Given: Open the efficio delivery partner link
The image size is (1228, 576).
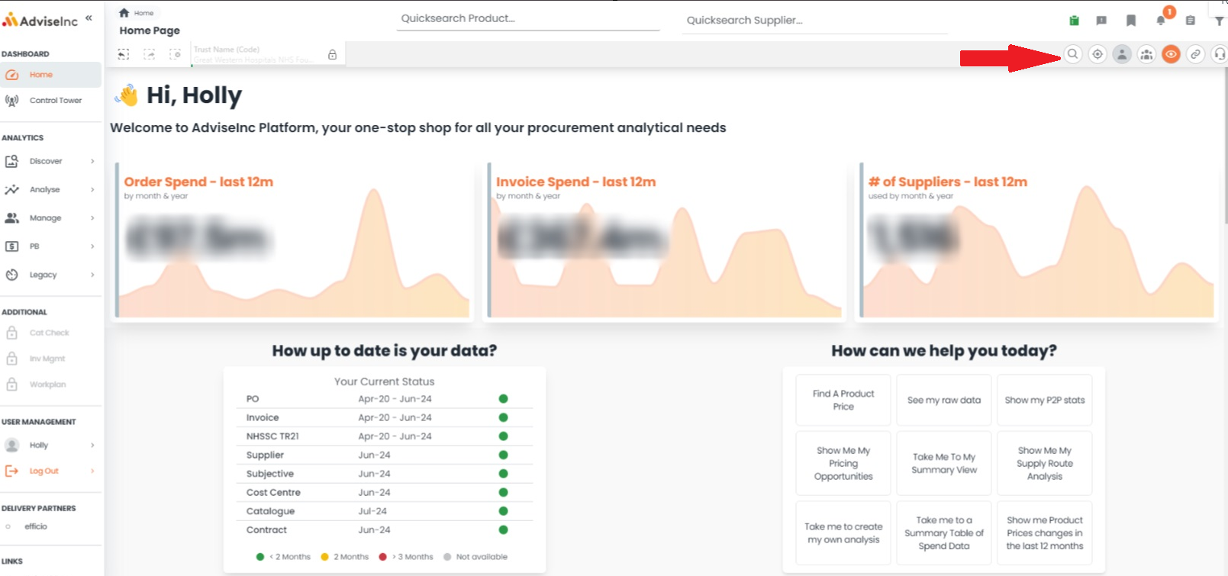Looking at the screenshot, I should click(36, 526).
